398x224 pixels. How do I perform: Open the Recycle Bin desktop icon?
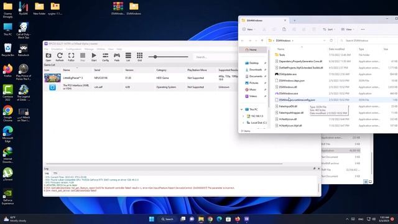click(x=7, y=50)
